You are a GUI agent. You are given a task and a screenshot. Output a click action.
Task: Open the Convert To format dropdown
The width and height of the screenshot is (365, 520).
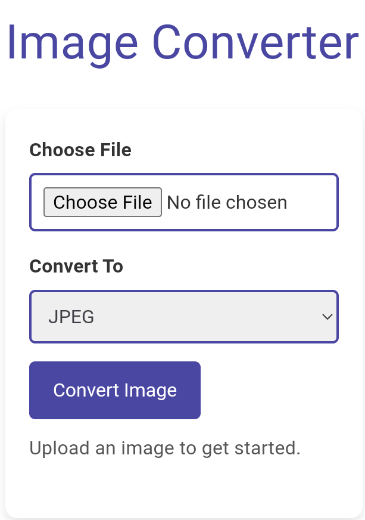183,317
